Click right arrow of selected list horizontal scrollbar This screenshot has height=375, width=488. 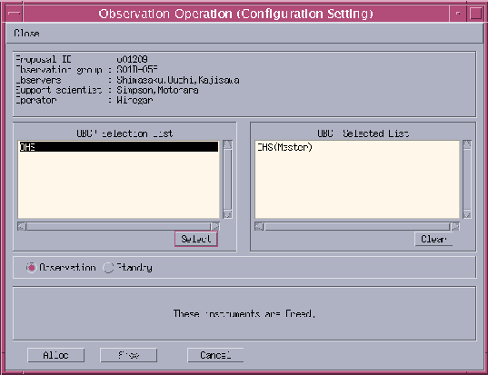pyautogui.click(x=455, y=226)
